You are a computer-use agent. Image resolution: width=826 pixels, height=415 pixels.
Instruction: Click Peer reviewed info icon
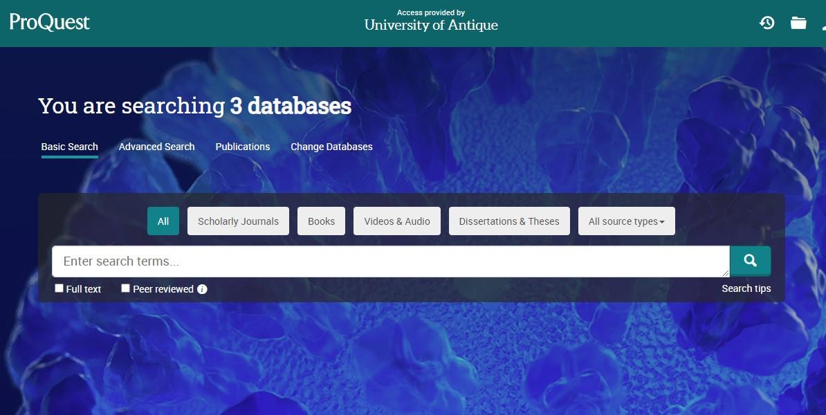(202, 289)
